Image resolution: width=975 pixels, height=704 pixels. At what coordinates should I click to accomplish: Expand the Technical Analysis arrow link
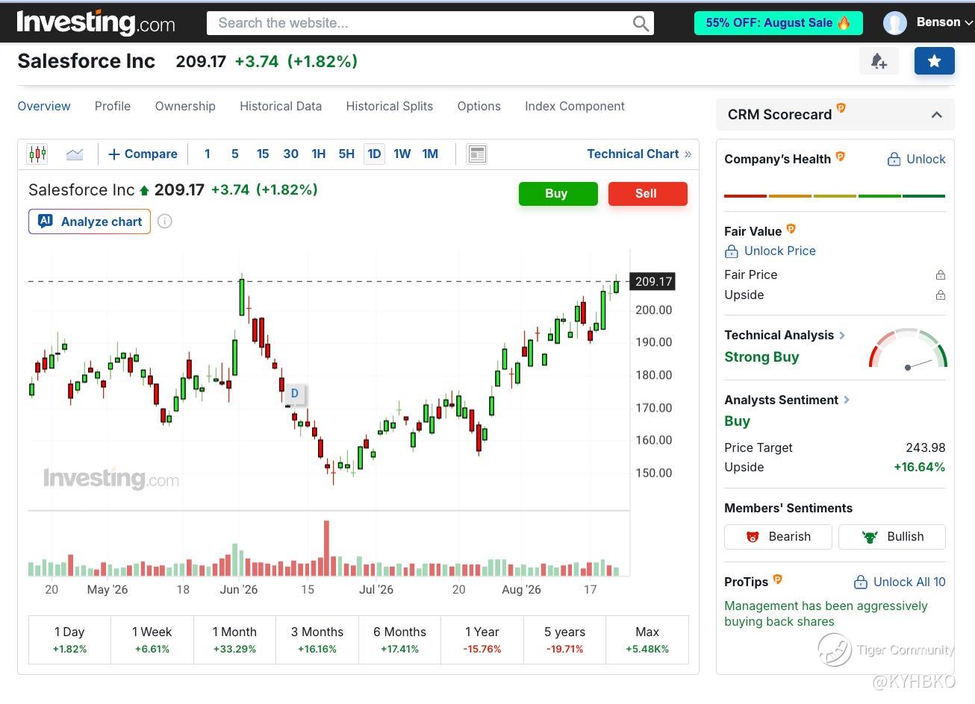click(x=842, y=336)
